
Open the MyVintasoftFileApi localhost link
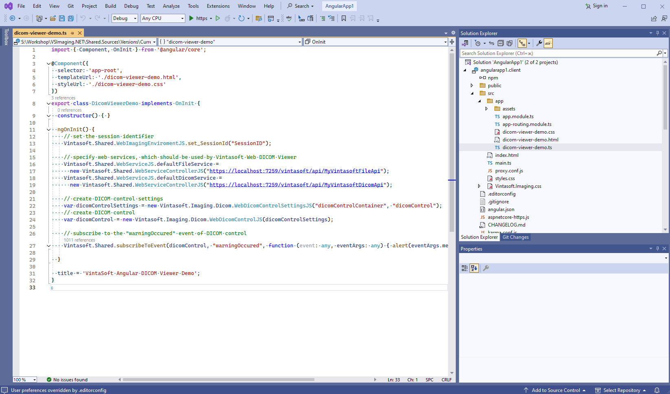(294, 171)
